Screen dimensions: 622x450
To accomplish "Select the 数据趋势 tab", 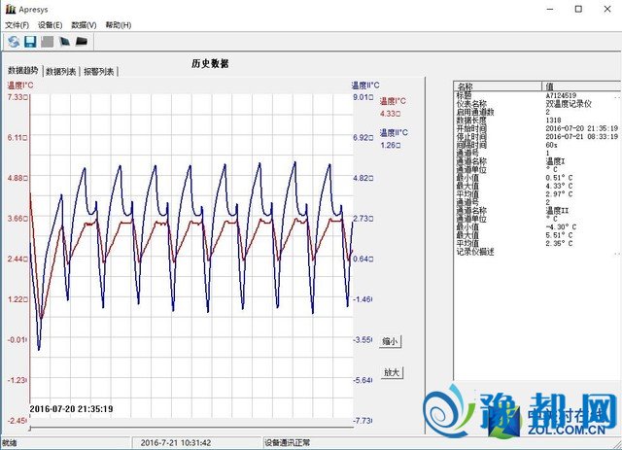I will (x=23, y=70).
